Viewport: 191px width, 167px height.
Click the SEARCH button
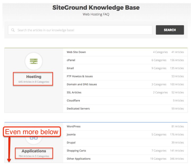pos(170,30)
